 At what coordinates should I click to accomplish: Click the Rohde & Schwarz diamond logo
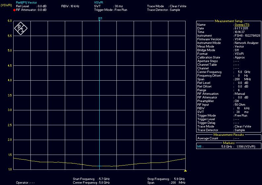(x=21, y=28)
